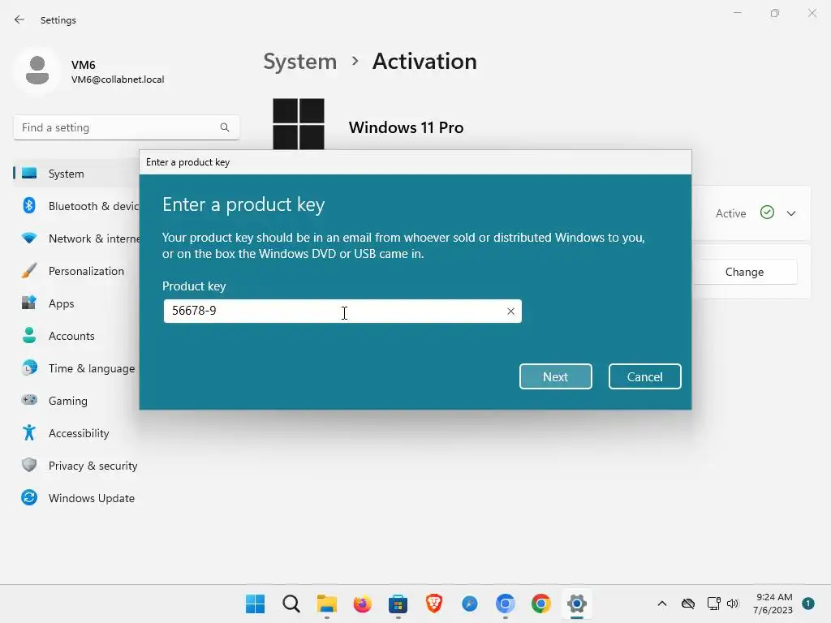Click the VM6 user avatar

click(x=37, y=71)
